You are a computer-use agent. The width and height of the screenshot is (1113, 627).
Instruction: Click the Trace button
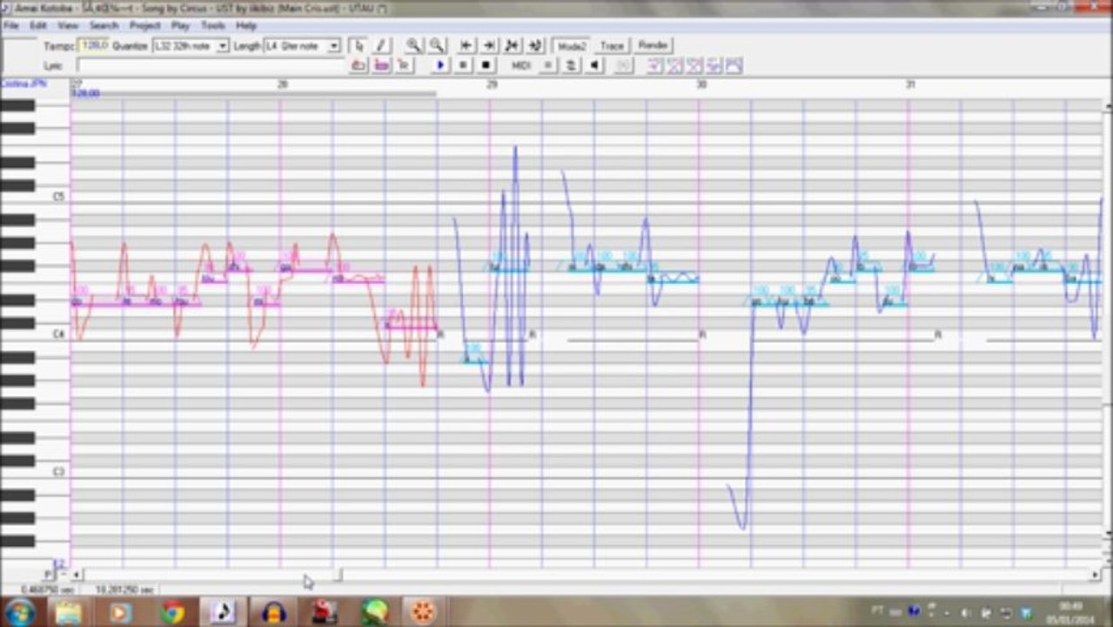point(612,45)
